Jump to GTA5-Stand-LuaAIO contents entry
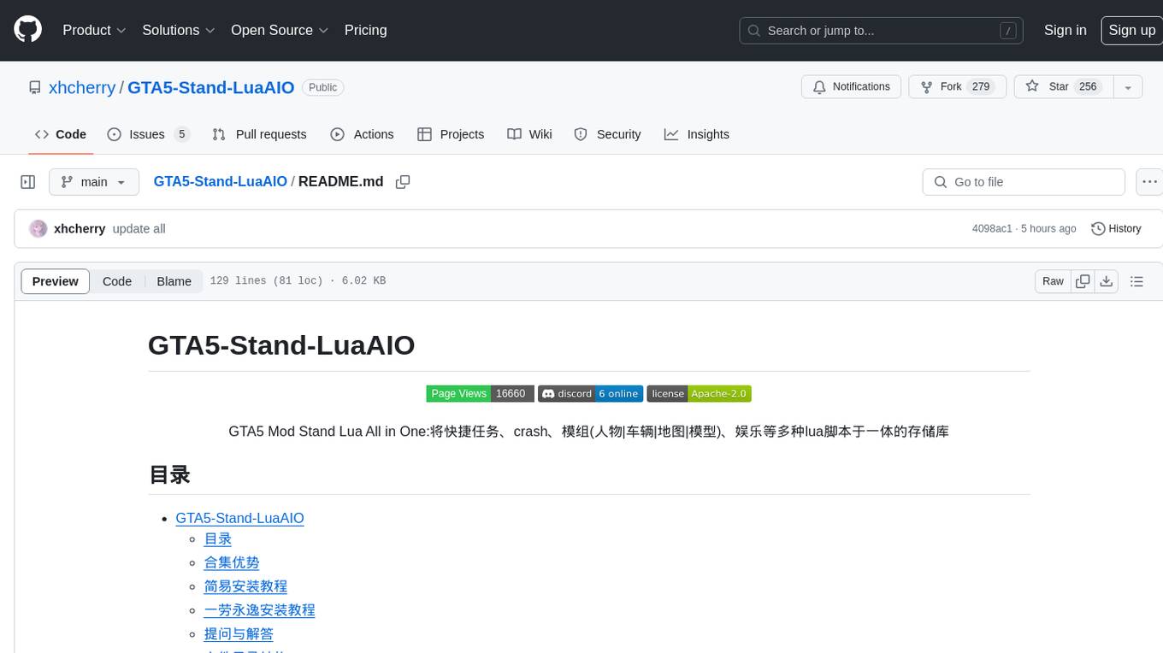The width and height of the screenshot is (1163, 653). (x=239, y=518)
